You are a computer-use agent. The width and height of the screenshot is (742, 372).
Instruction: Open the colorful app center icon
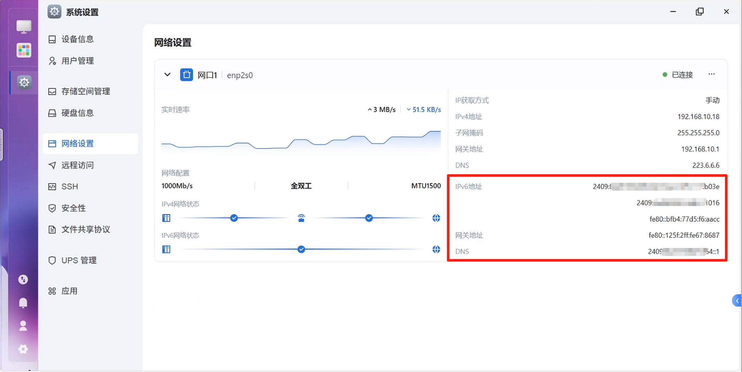coord(24,50)
